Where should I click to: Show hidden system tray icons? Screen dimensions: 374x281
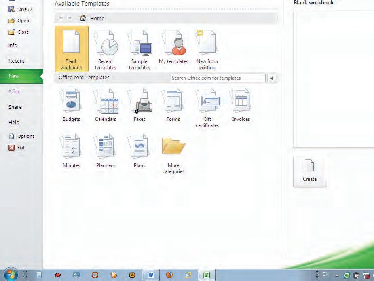coord(337,275)
